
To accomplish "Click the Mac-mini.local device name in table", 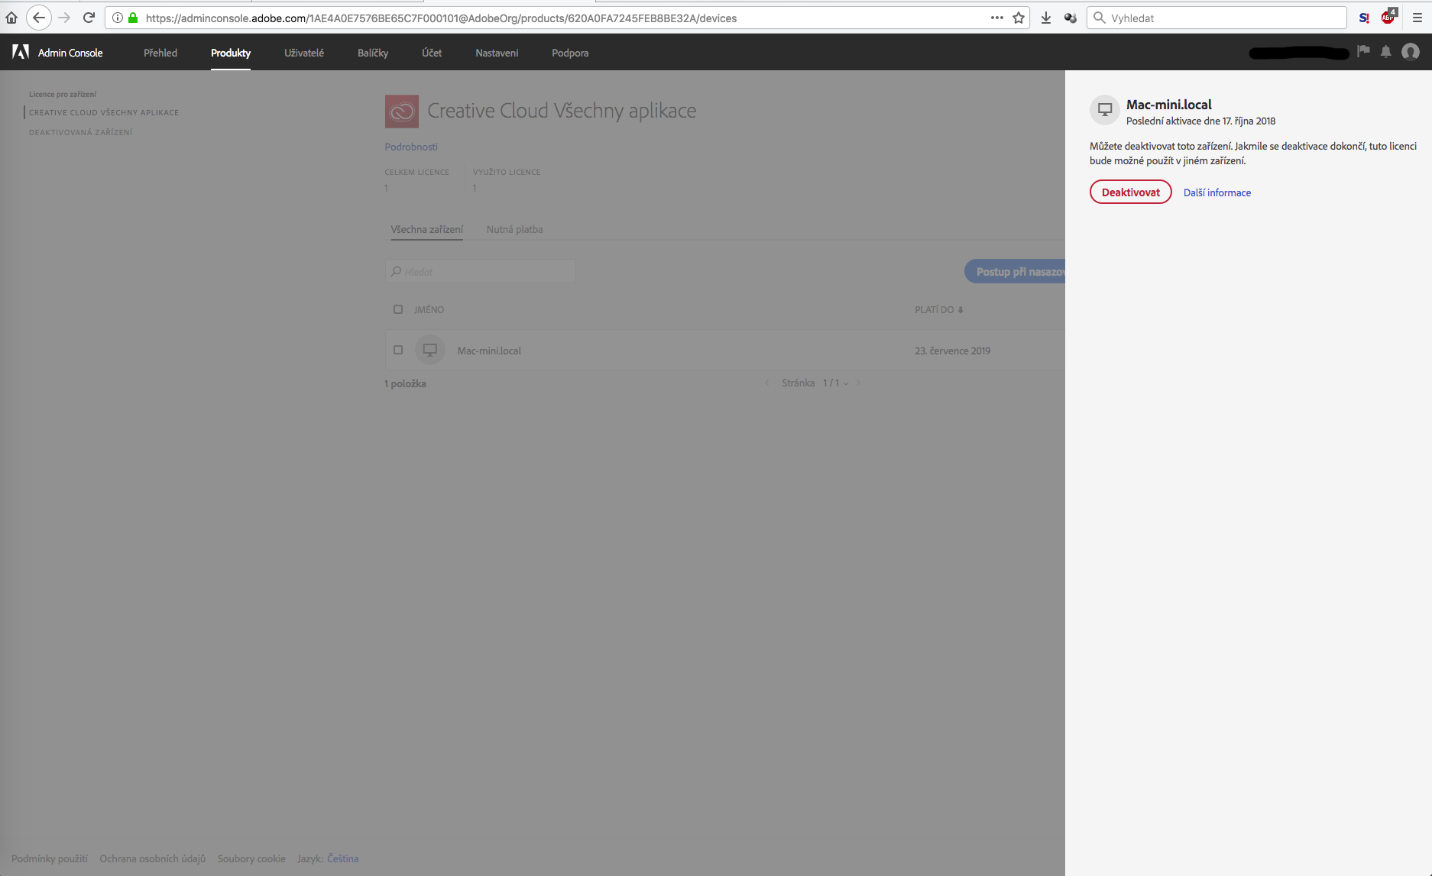I will [489, 351].
